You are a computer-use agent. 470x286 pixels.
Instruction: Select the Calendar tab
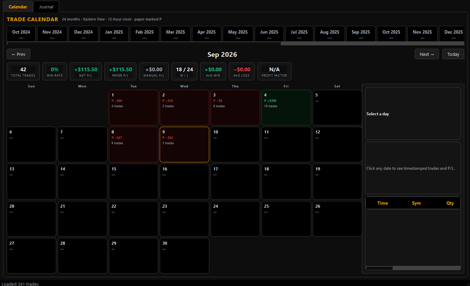pos(18,7)
